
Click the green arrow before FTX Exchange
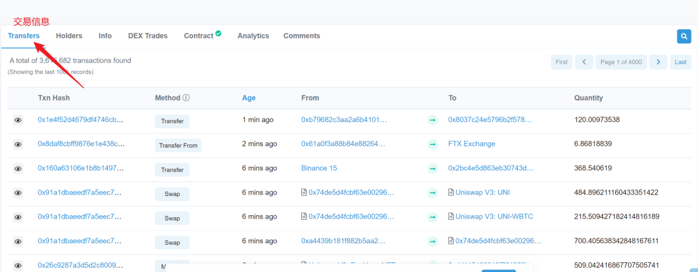coord(432,144)
